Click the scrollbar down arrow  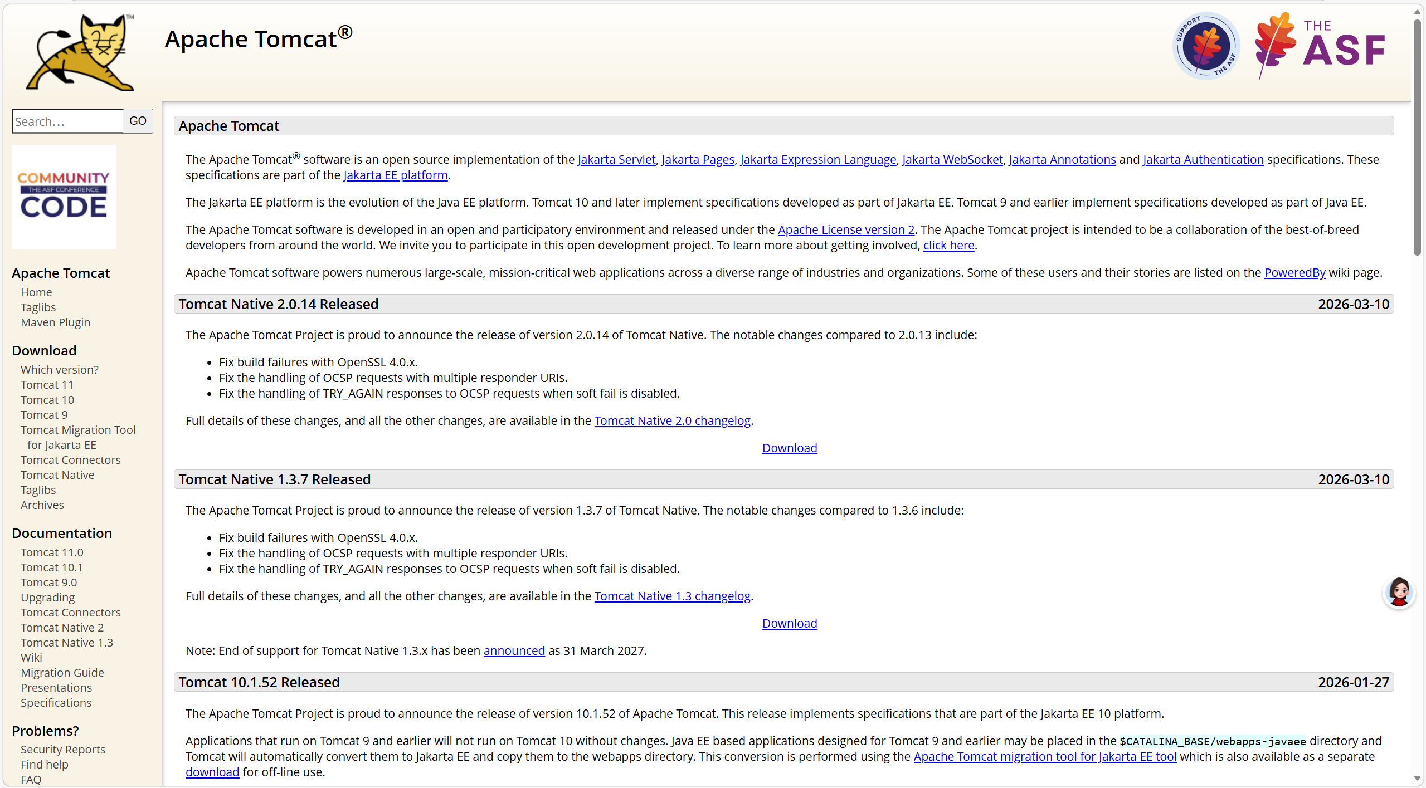click(1417, 778)
